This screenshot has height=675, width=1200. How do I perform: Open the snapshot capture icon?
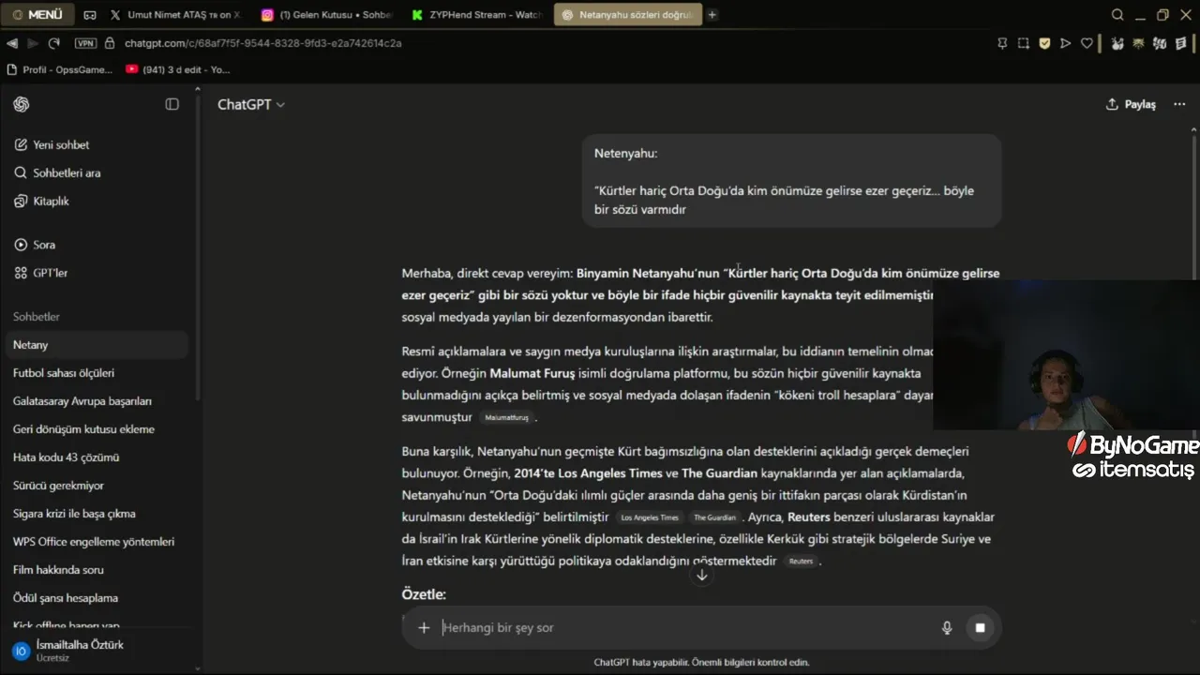pyautogui.click(x=1024, y=43)
